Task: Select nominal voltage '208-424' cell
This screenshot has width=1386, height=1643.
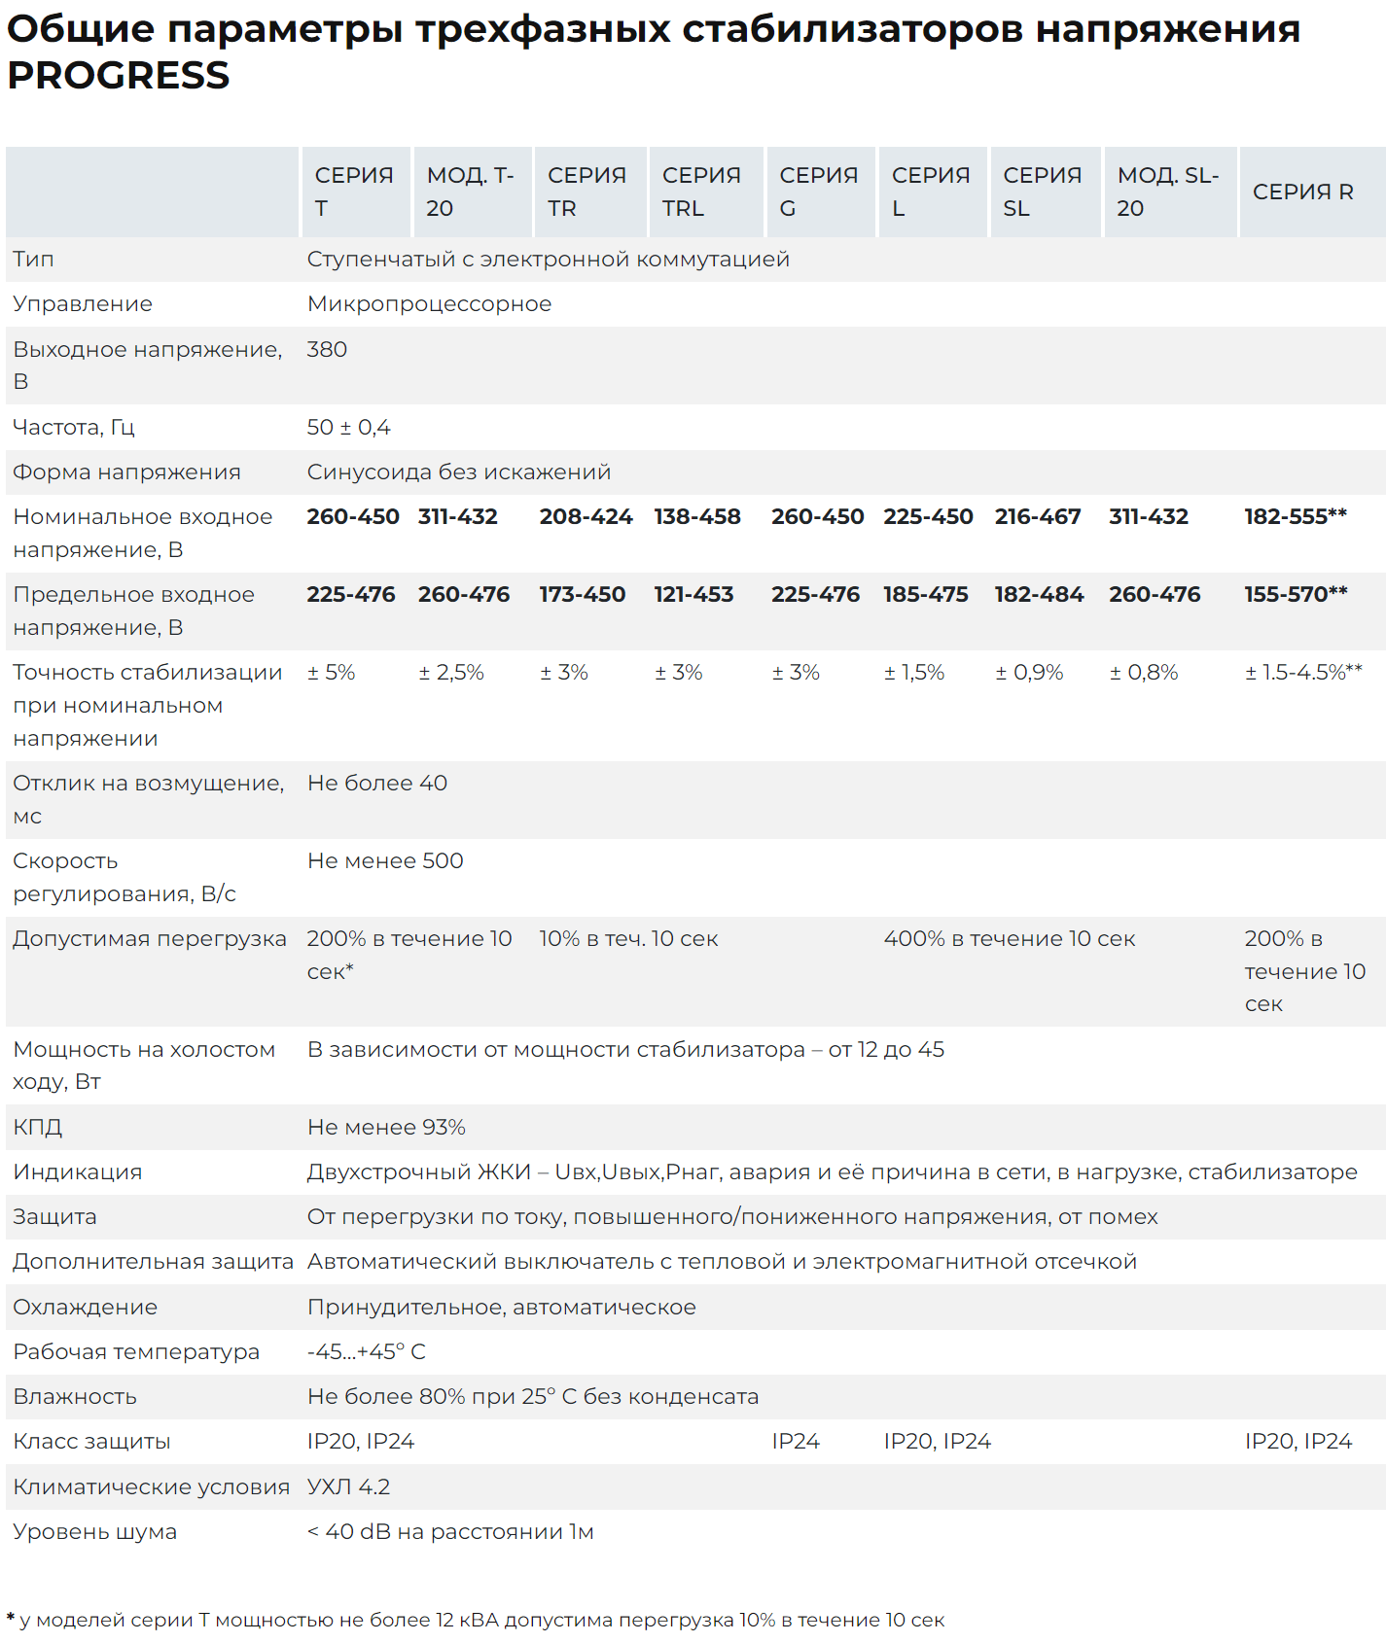Action: pyautogui.click(x=586, y=517)
